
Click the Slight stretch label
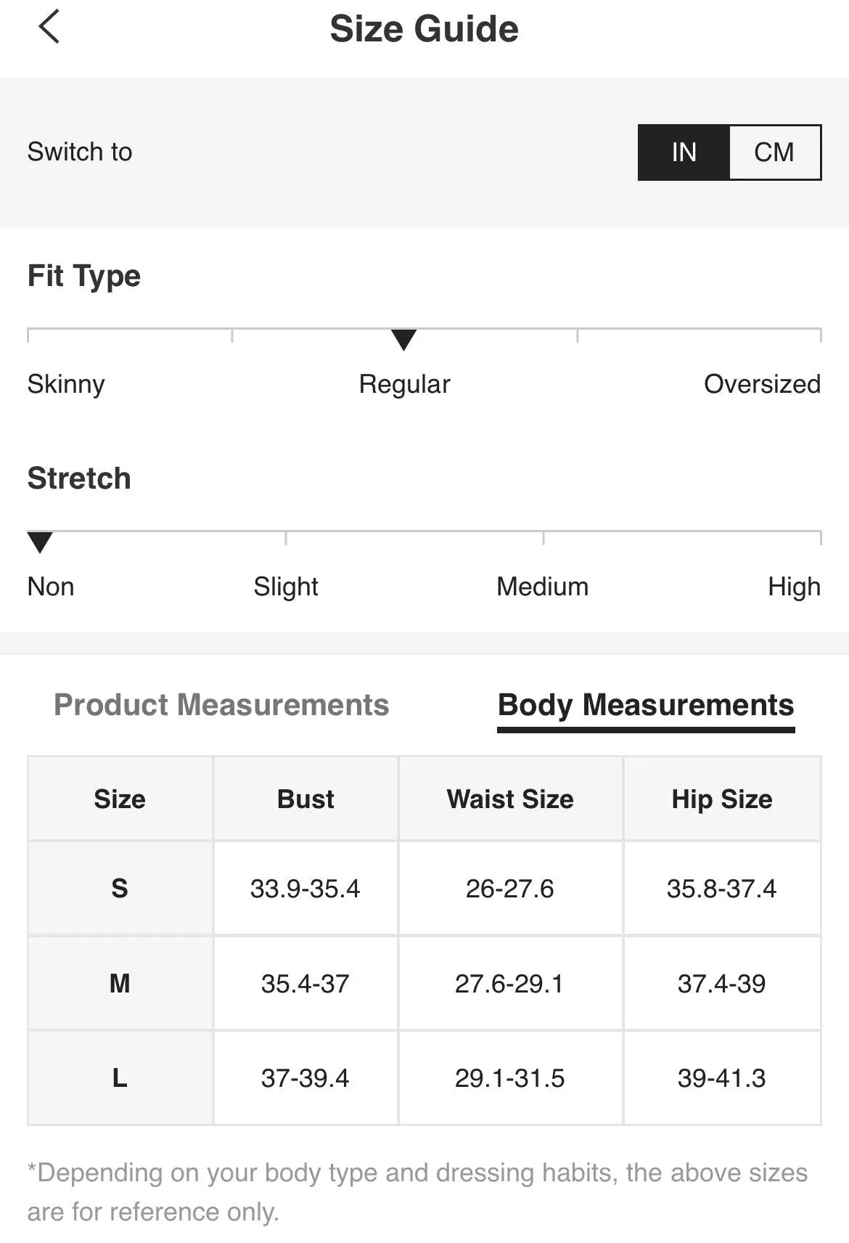coord(286,587)
